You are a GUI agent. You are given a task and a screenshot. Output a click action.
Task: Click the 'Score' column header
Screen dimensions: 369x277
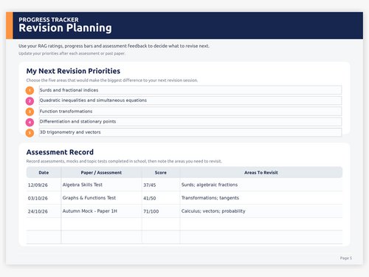[161, 173]
